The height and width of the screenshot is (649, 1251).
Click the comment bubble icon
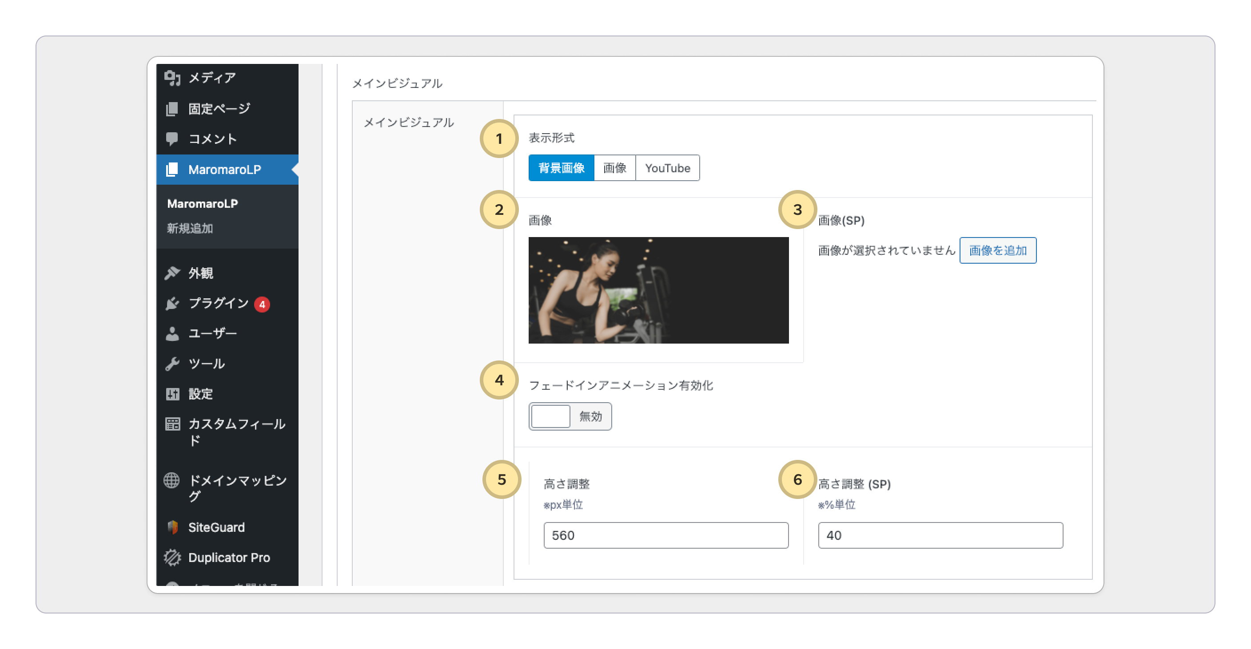(172, 139)
